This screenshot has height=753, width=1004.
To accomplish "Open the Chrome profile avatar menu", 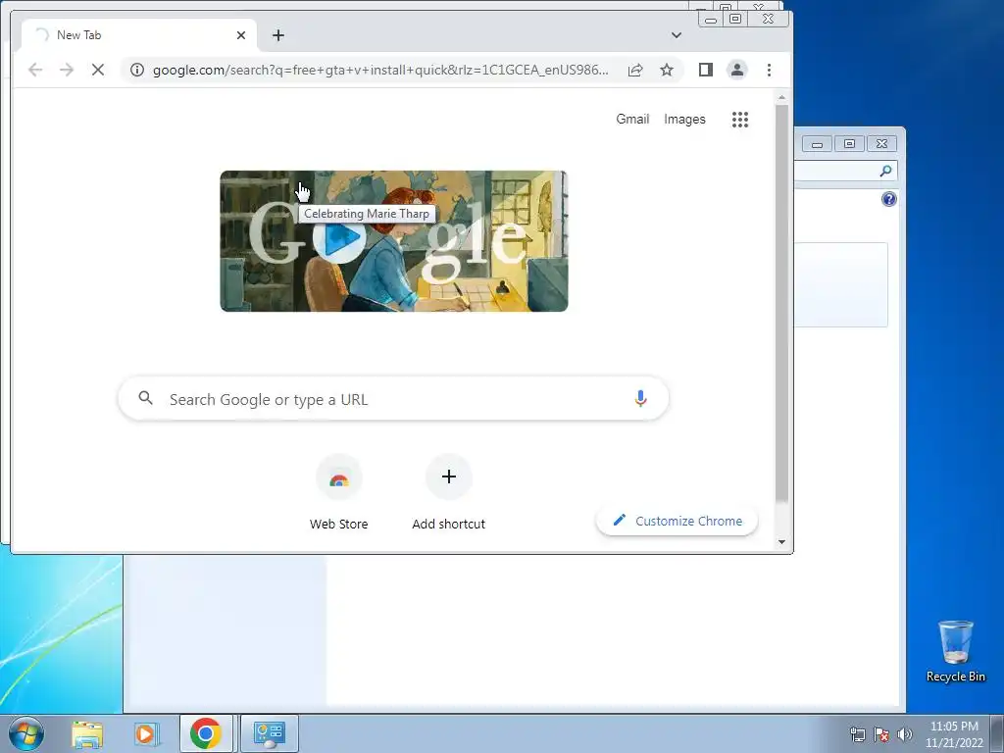I will tap(737, 70).
